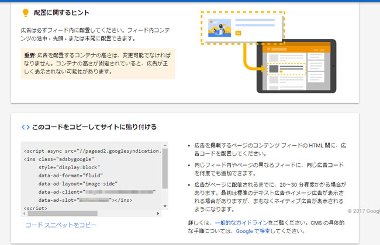The image size is (380, 245).
Task: Click the code box vertical scrollbar thumb
Action: coord(165,169)
